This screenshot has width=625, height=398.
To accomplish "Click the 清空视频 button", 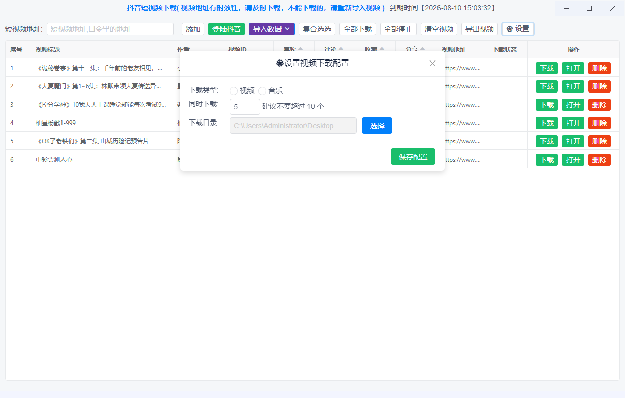I will pos(439,29).
